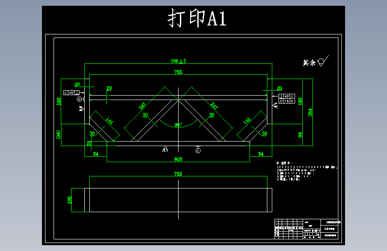Image resolution: width=387 pixels, height=251 pixels.
Task: Pick the 608 base length dimension
Action: 178,159
